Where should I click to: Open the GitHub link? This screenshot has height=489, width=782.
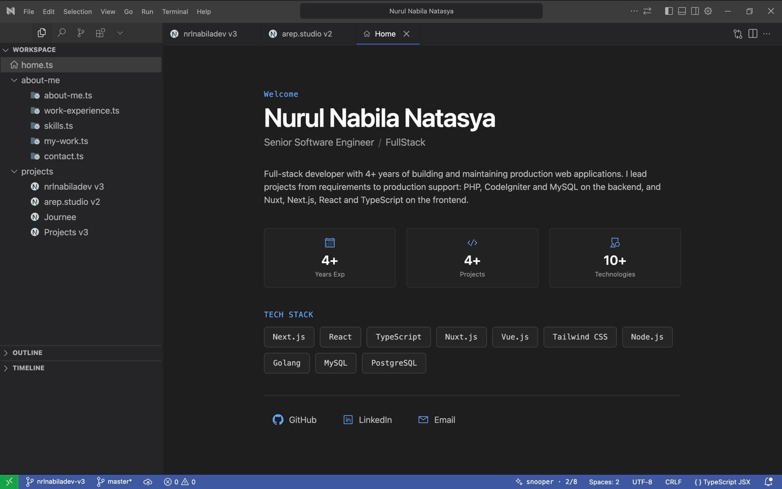click(x=295, y=420)
